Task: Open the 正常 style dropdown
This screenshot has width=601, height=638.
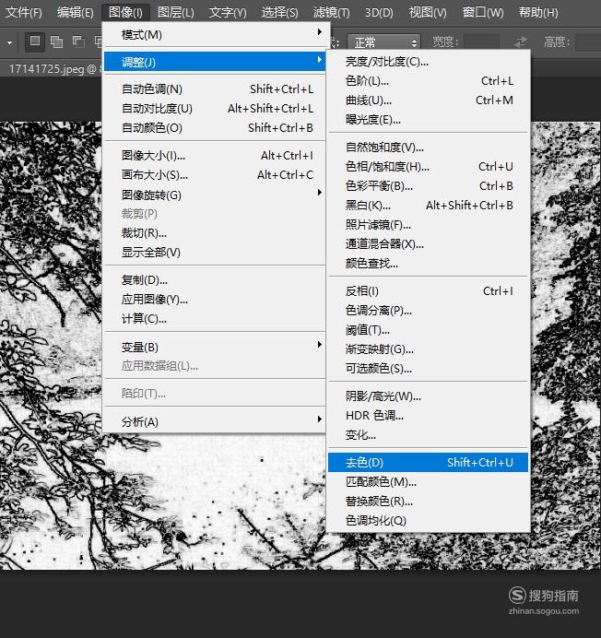Action: tap(383, 42)
